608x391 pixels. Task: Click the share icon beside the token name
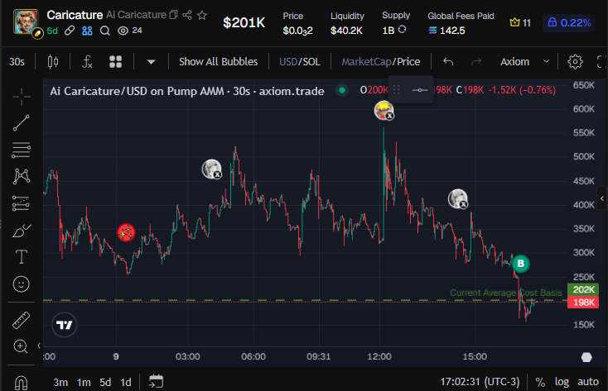click(x=187, y=15)
